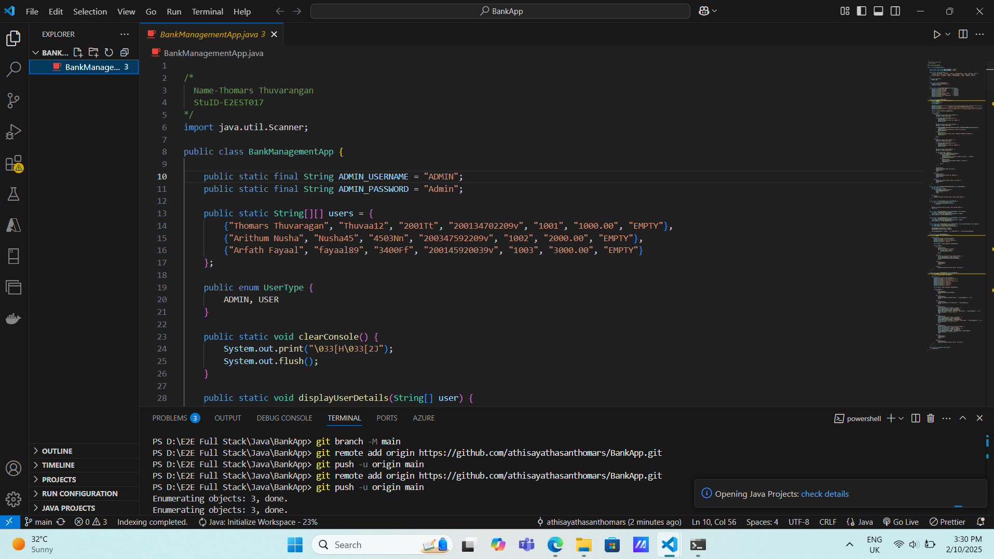The width and height of the screenshot is (994, 559).
Task: Open the Search view in activity bar
Action: click(13, 69)
